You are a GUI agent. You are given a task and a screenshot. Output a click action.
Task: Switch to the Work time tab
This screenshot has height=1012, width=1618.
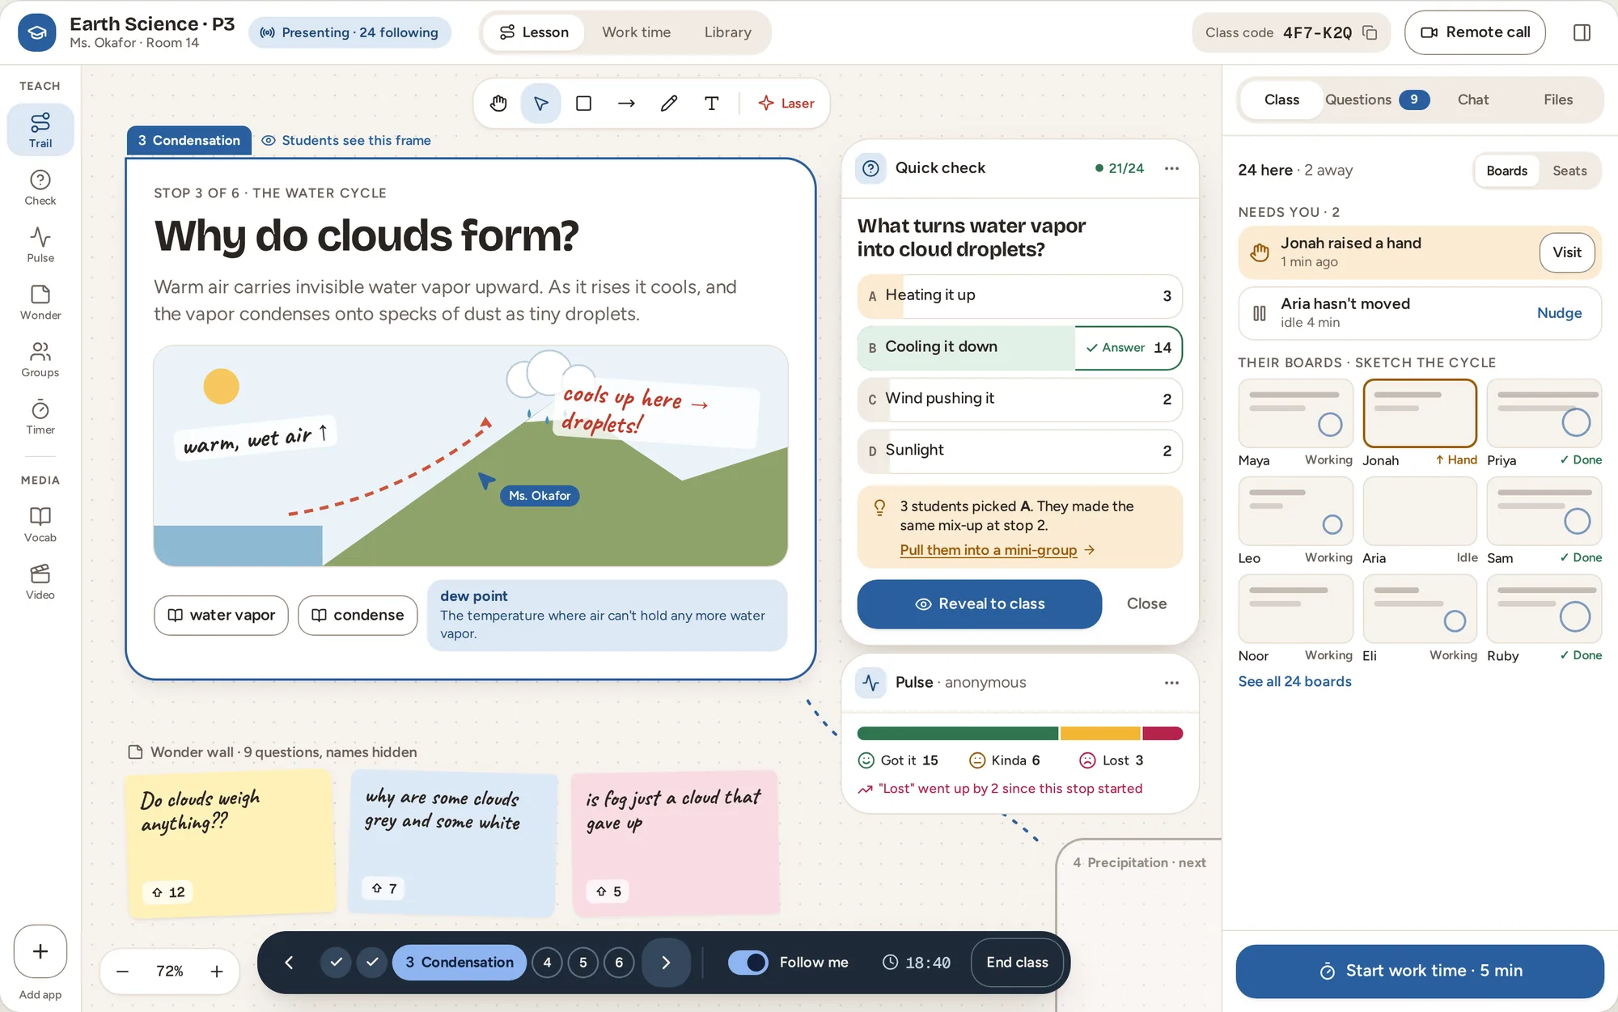pyautogui.click(x=636, y=32)
